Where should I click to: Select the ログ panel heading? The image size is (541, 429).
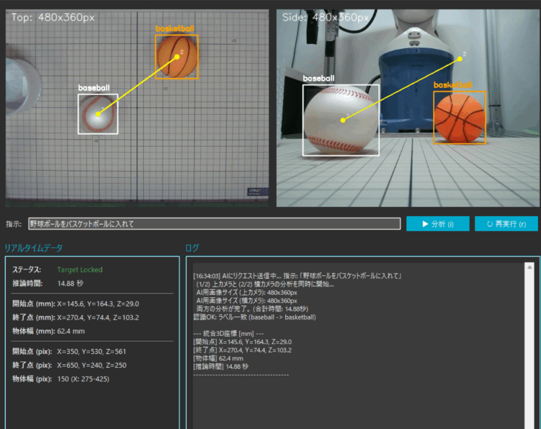click(192, 248)
